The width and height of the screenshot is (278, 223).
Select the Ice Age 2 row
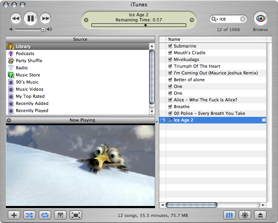(x=213, y=120)
